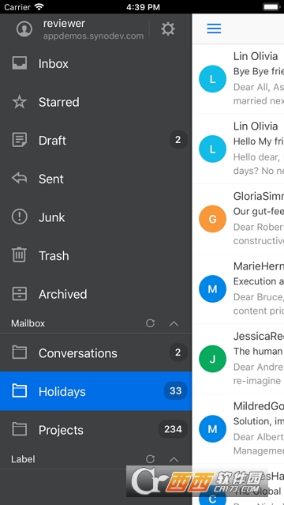Tap the reviewer account name

point(64,23)
